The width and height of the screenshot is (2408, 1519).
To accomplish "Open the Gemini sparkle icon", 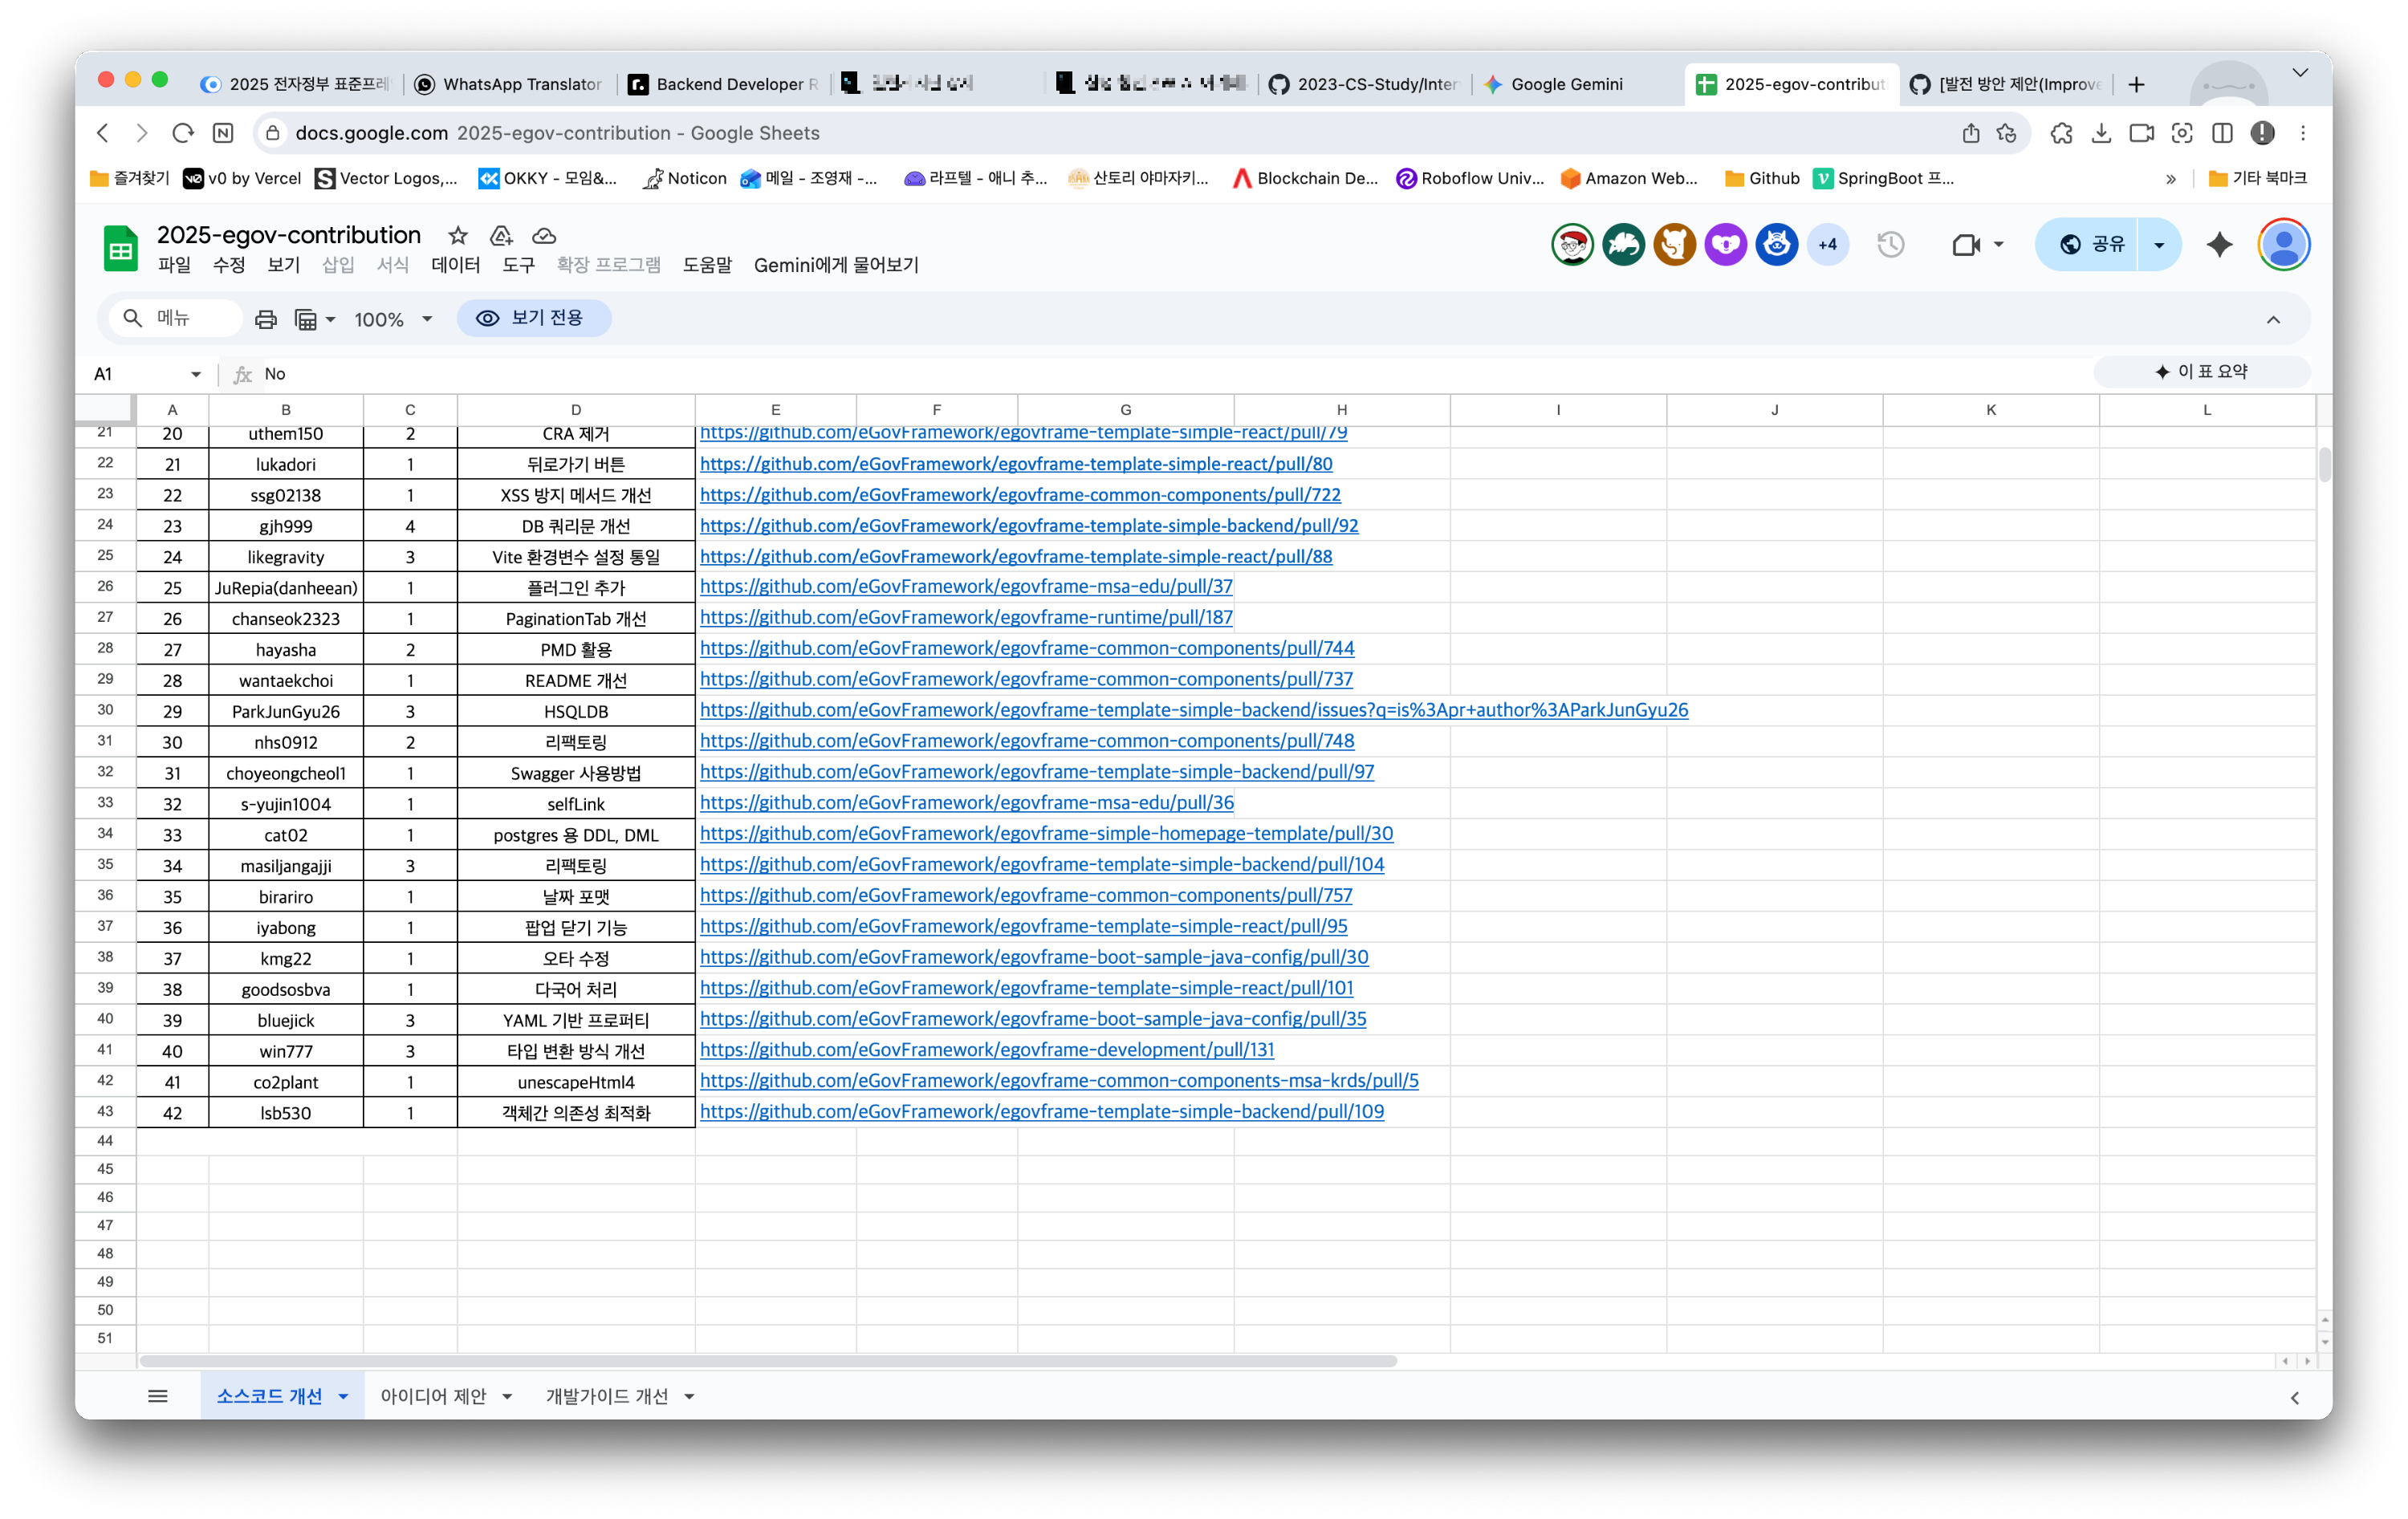I will [x=2220, y=244].
